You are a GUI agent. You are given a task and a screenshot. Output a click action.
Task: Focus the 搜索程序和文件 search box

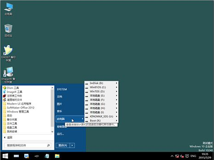coord(28,145)
